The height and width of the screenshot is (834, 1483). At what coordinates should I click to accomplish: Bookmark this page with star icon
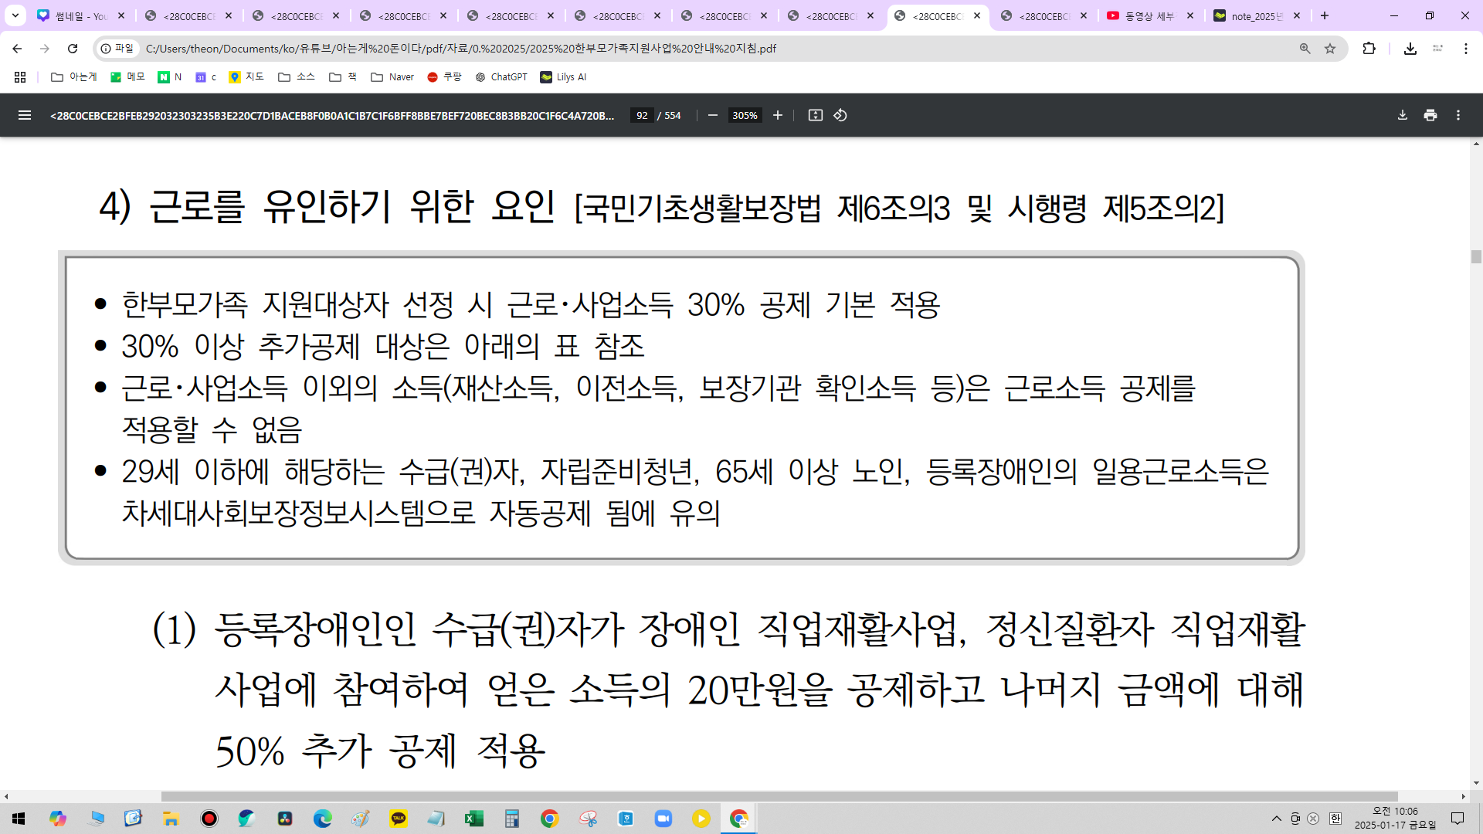coord(1330,49)
